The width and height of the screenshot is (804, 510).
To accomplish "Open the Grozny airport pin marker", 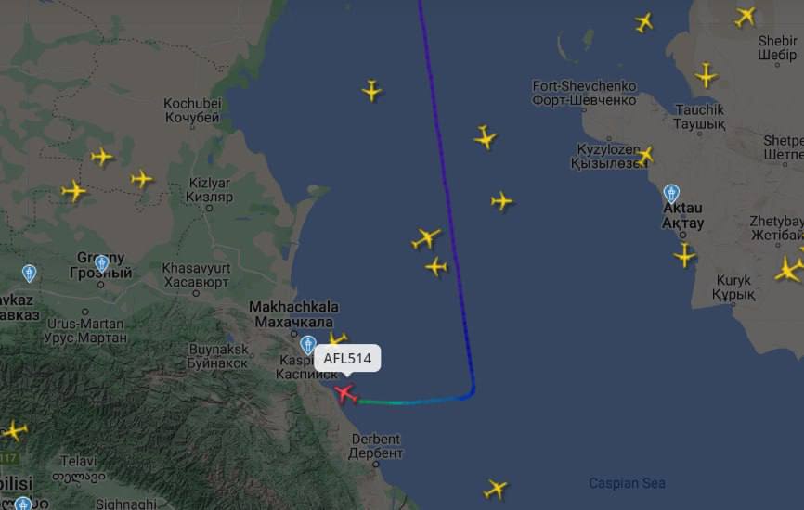I will click(101, 263).
